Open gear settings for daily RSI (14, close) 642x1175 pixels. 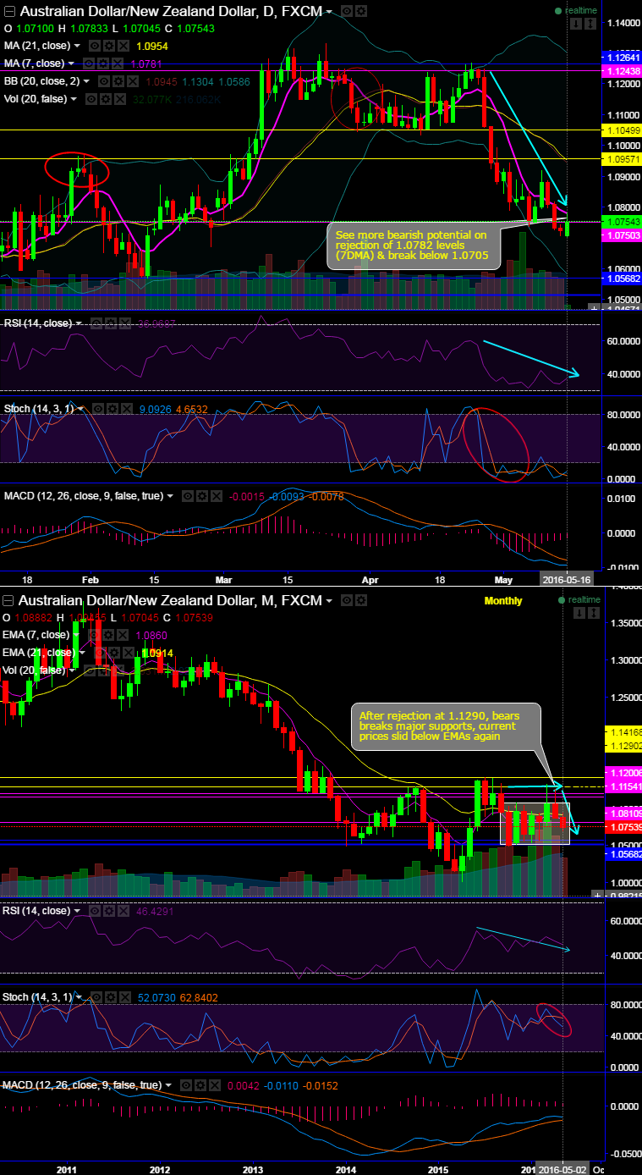click(x=110, y=323)
